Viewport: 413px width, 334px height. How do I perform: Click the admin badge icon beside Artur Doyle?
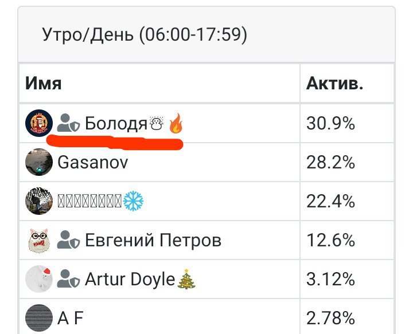point(69,280)
